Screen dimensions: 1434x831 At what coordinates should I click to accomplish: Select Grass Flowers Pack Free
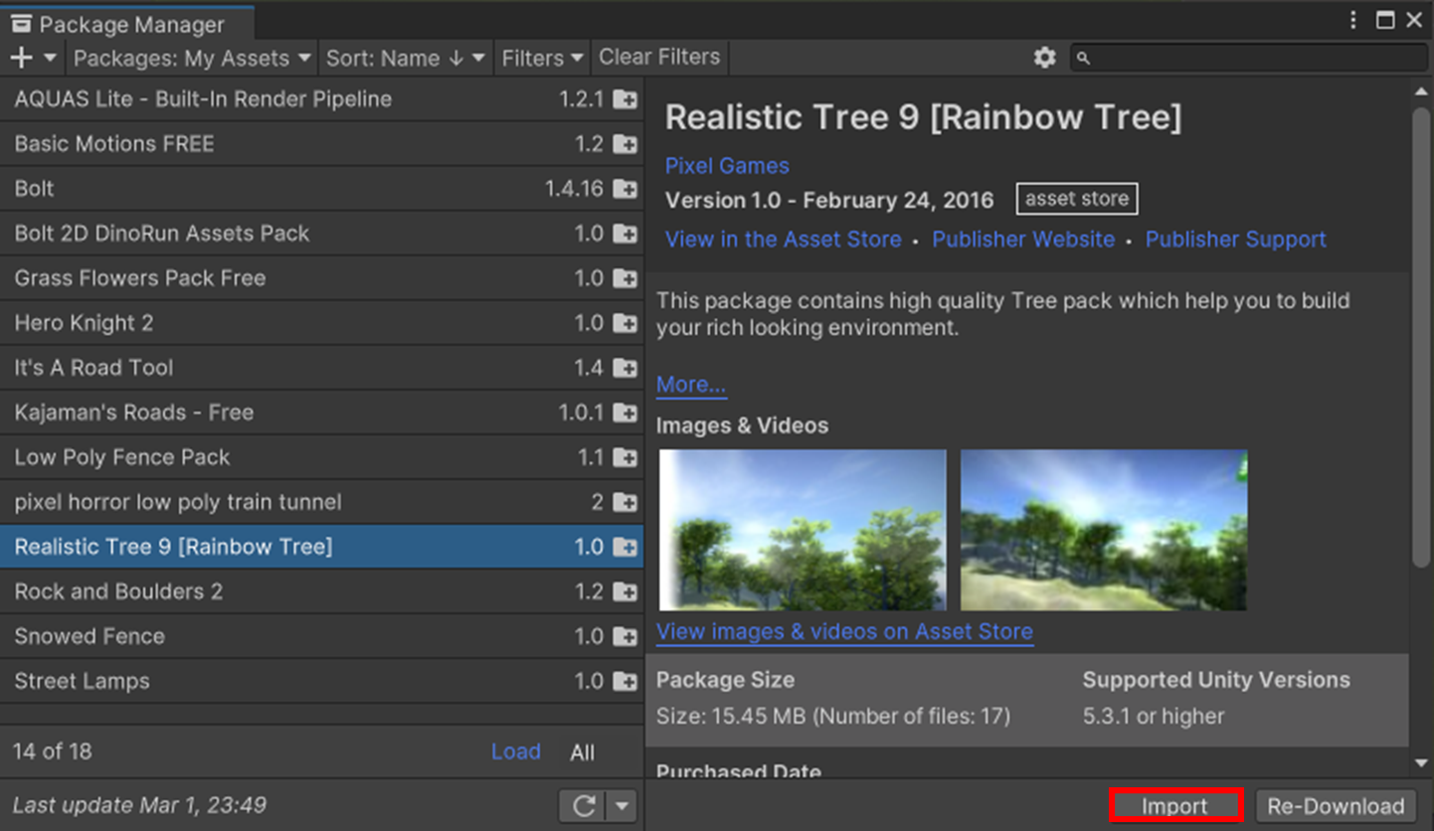321,278
